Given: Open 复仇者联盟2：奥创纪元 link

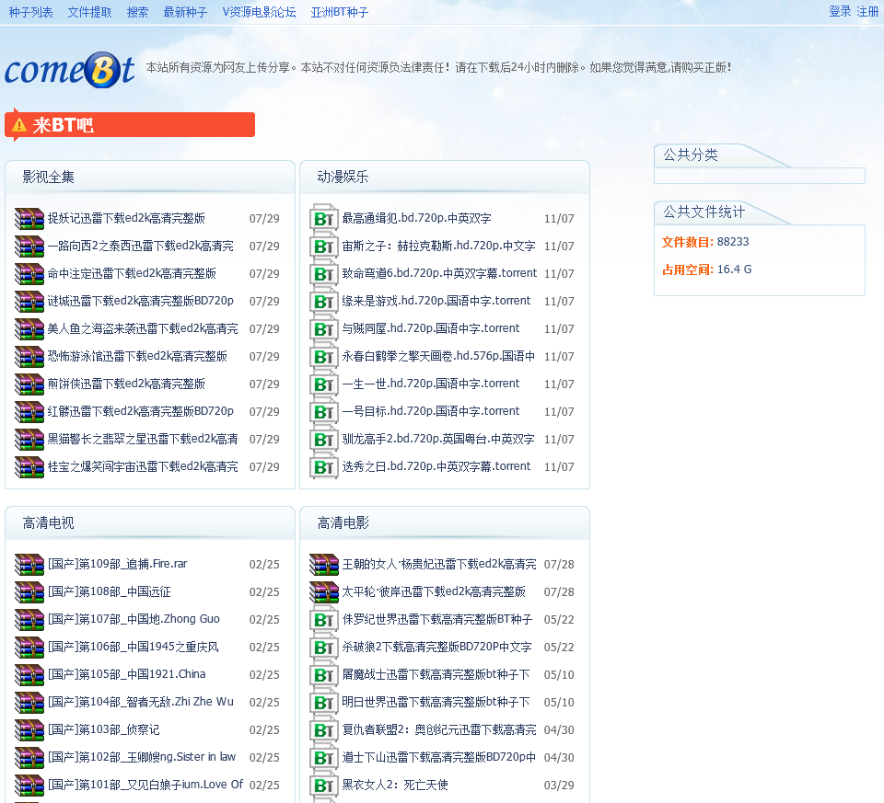Looking at the screenshot, I should 439,729.
